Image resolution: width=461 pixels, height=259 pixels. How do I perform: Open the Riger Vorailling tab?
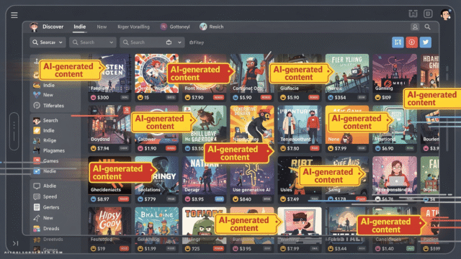133,27
